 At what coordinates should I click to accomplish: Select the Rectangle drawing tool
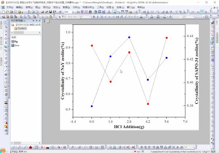pyautogui.click(x=6, y=75)
